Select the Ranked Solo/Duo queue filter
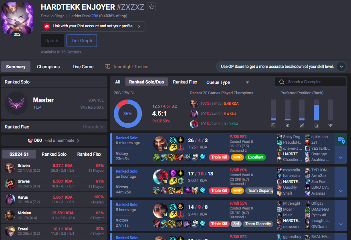Screen dimensions: 351x240 [x=146, y=82]
